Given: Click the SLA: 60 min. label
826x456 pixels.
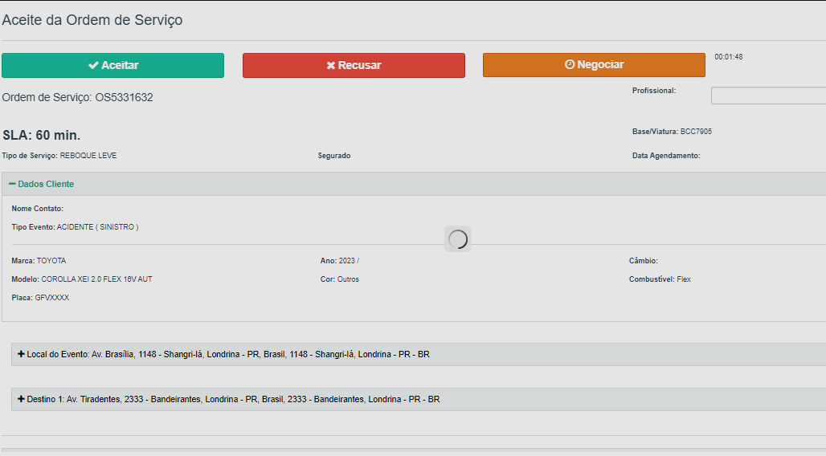Looking at the screenshot, I should coord(42,136).
